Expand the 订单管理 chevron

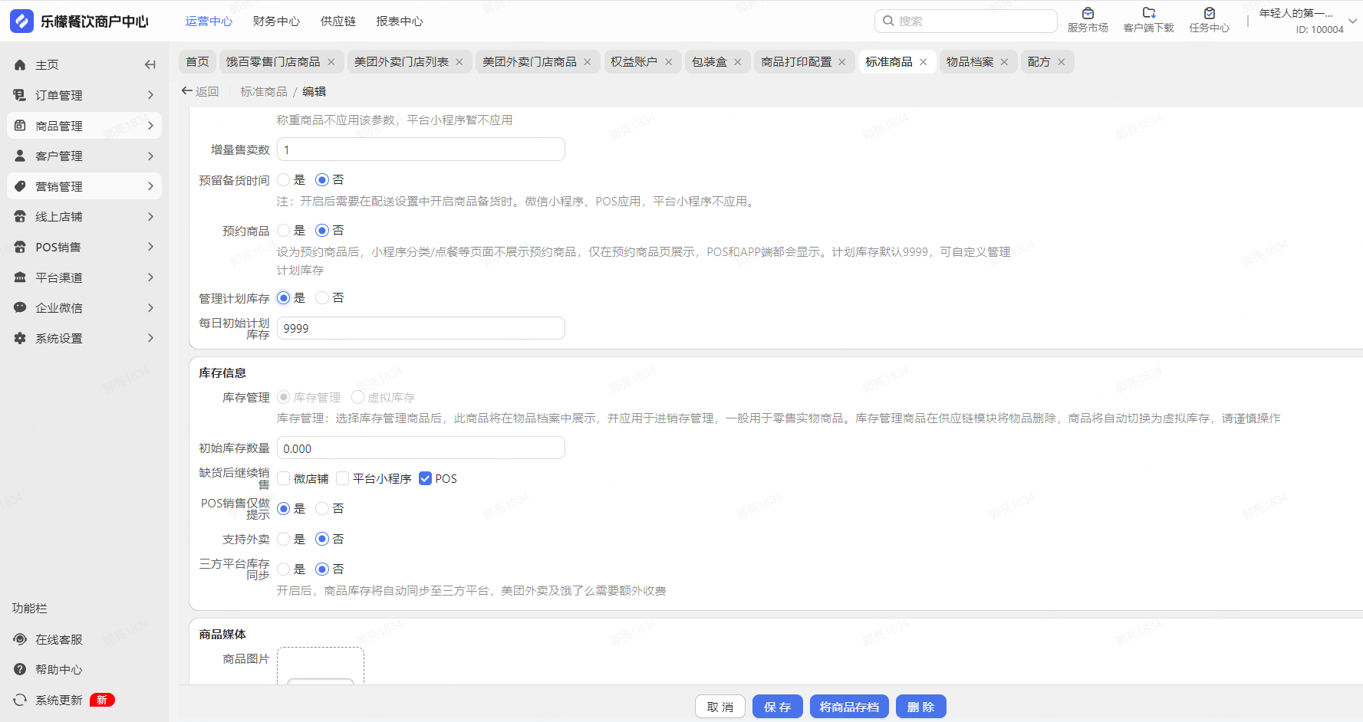(x=150, y=95)
